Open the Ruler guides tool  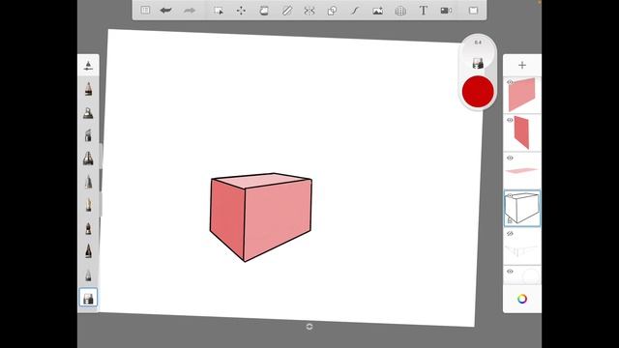[287, 11]
